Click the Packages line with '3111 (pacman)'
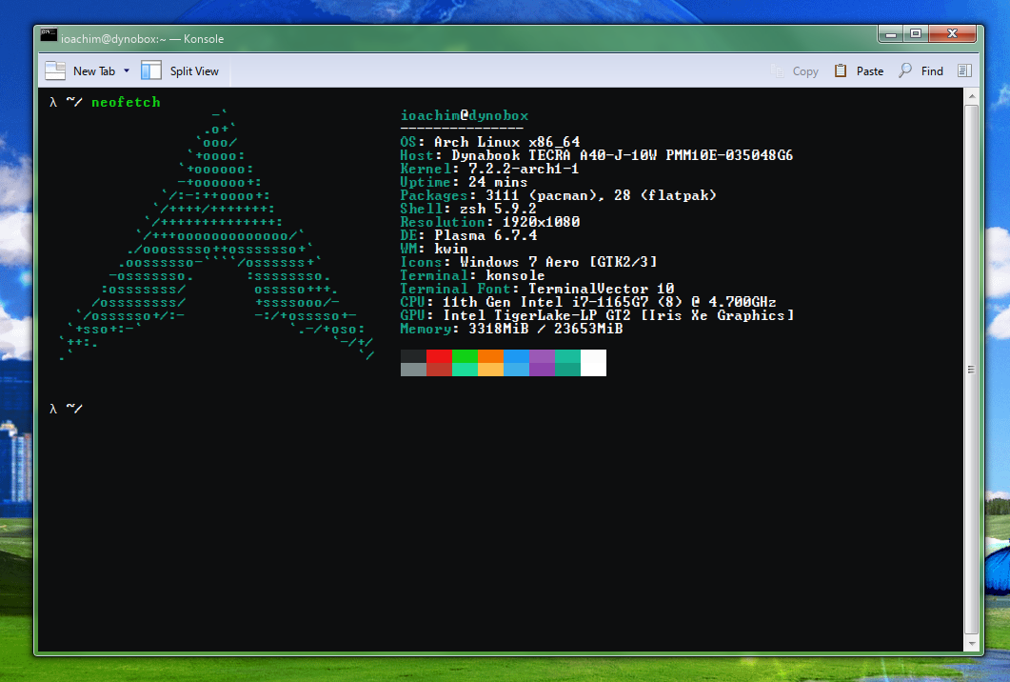 pos(559,195)
